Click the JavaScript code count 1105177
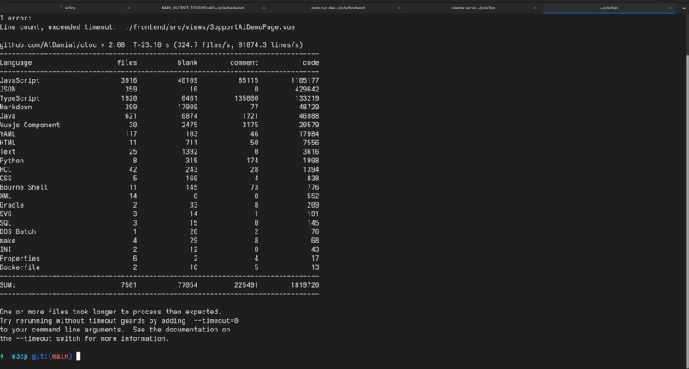Viewport: 689px width, 369px height. [x=305, y=80]
